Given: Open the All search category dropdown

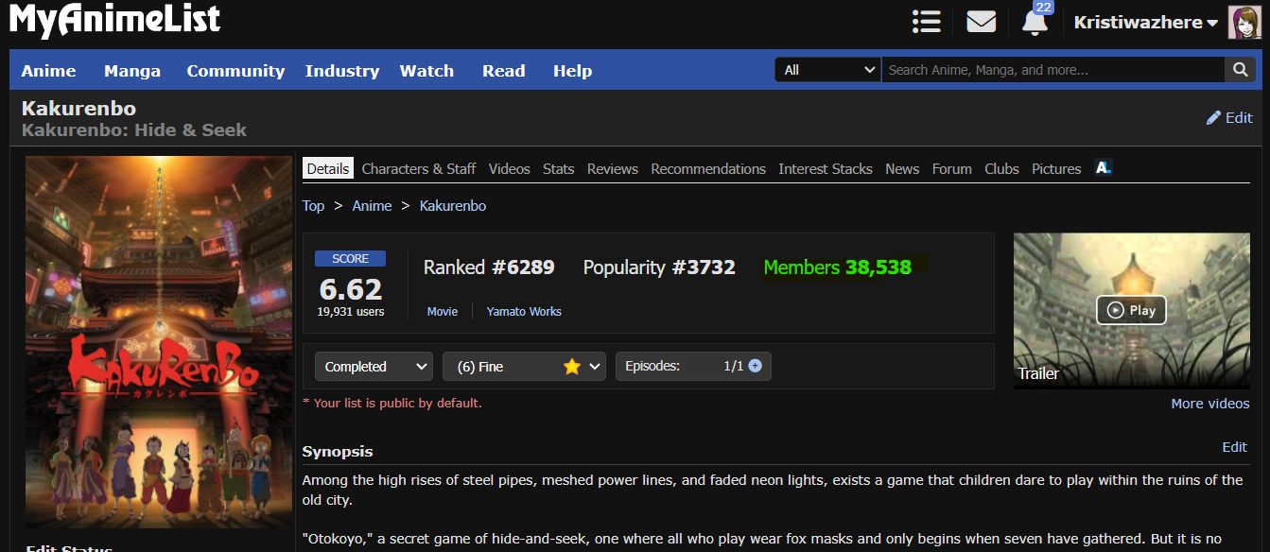Looking at the screenshot, I should [x=828, y=70].
